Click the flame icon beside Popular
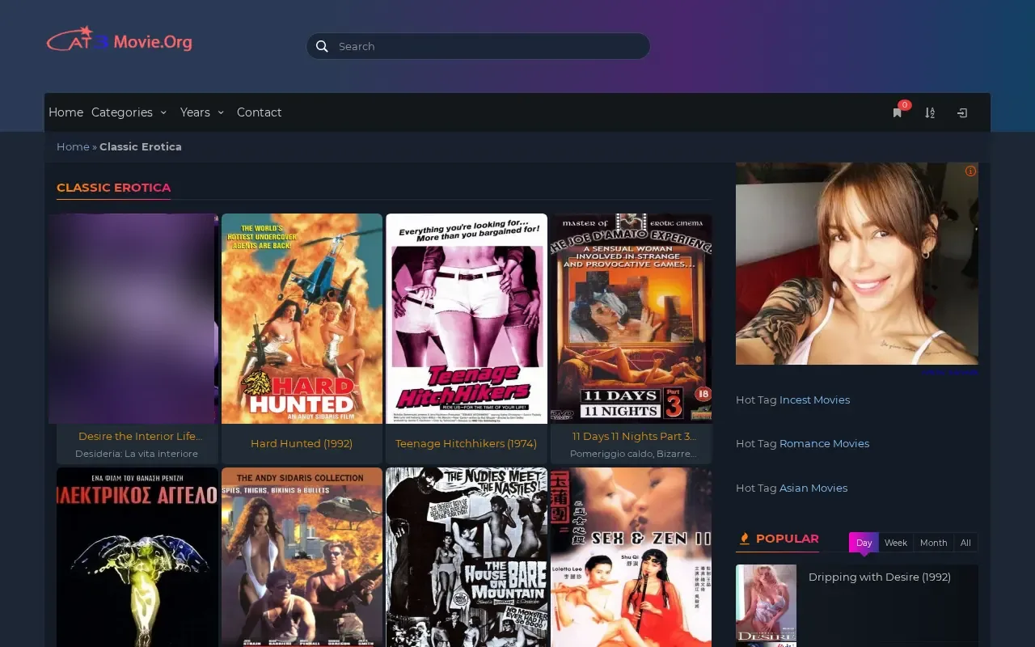Image resolution: width=1035 pixels, height=647 pixels. (745, 539)
